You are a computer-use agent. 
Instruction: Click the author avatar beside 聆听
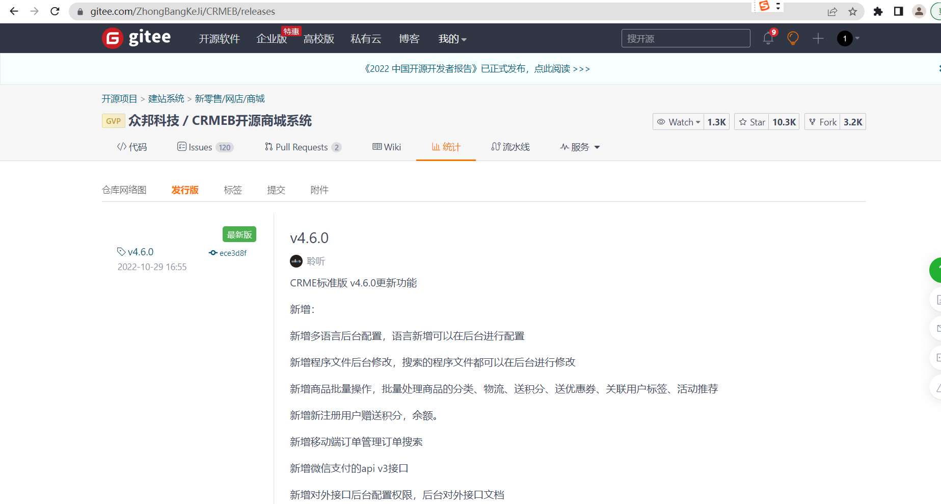296,261
